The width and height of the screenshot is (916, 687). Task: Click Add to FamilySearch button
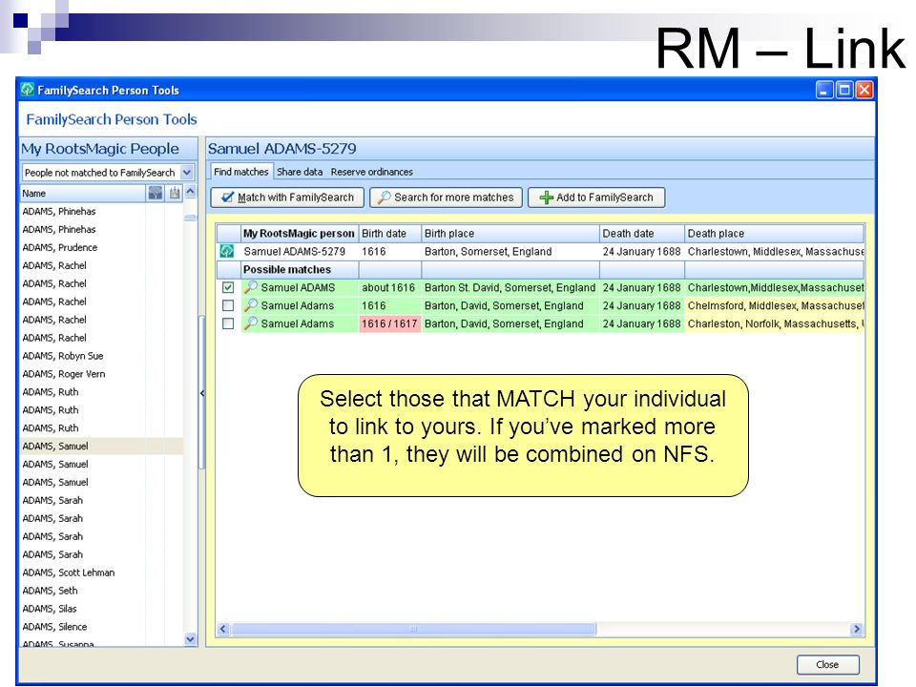click(596, 198)
